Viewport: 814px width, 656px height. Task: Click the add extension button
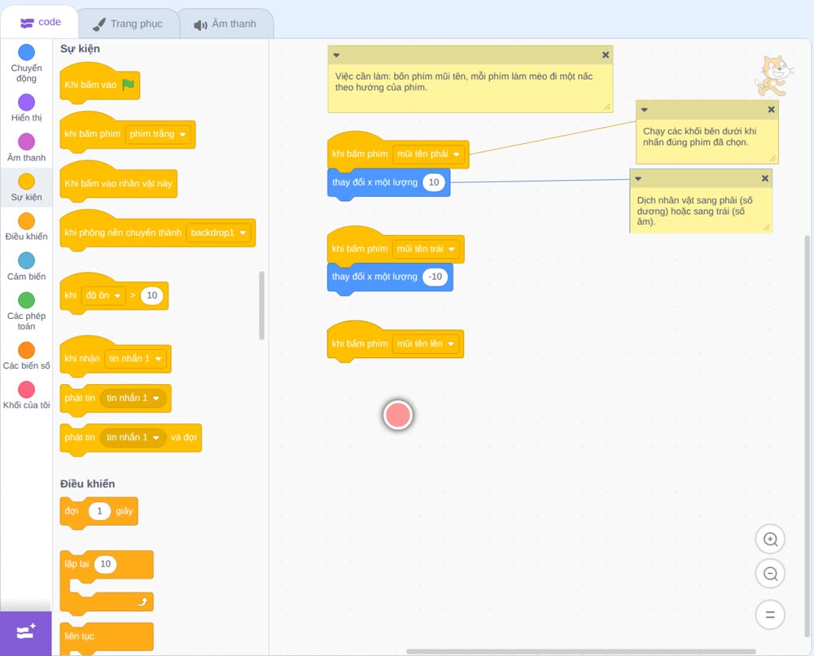pos(26,632)
